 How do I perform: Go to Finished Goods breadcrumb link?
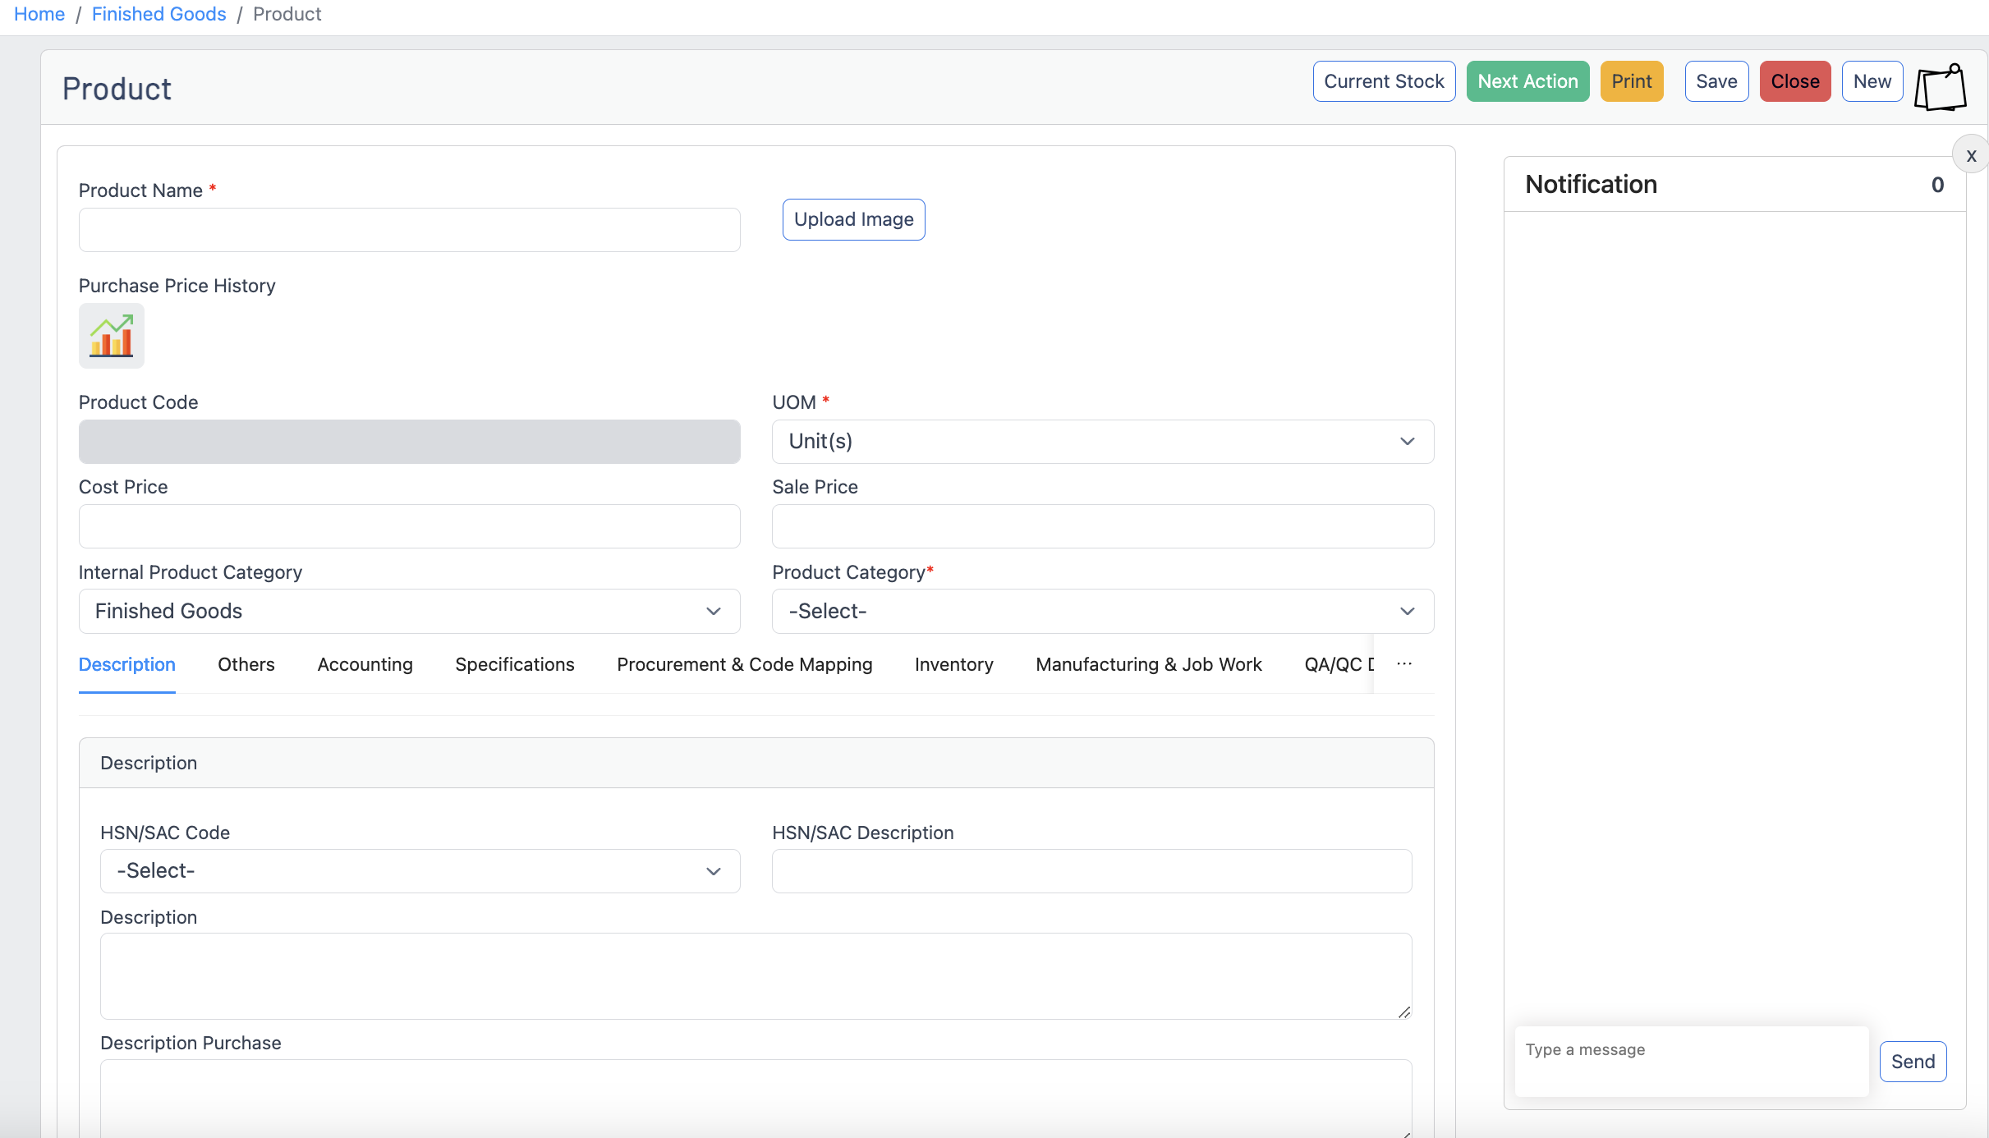[158, 14]
